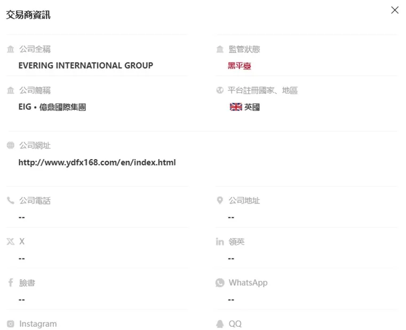Click the 公司電話 label

tap(35, 200)
